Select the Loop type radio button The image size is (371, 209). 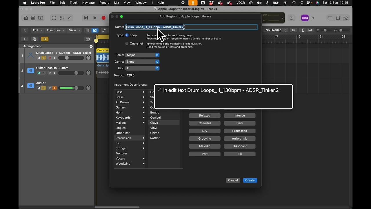coord(127,35)
